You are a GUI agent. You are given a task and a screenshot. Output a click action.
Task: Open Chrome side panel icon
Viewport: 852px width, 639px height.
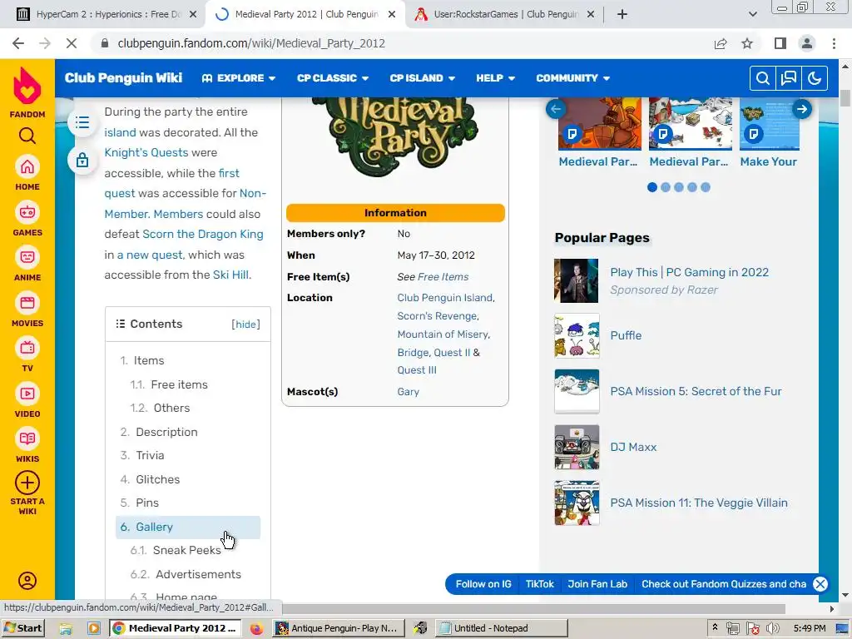pos(780,43)
